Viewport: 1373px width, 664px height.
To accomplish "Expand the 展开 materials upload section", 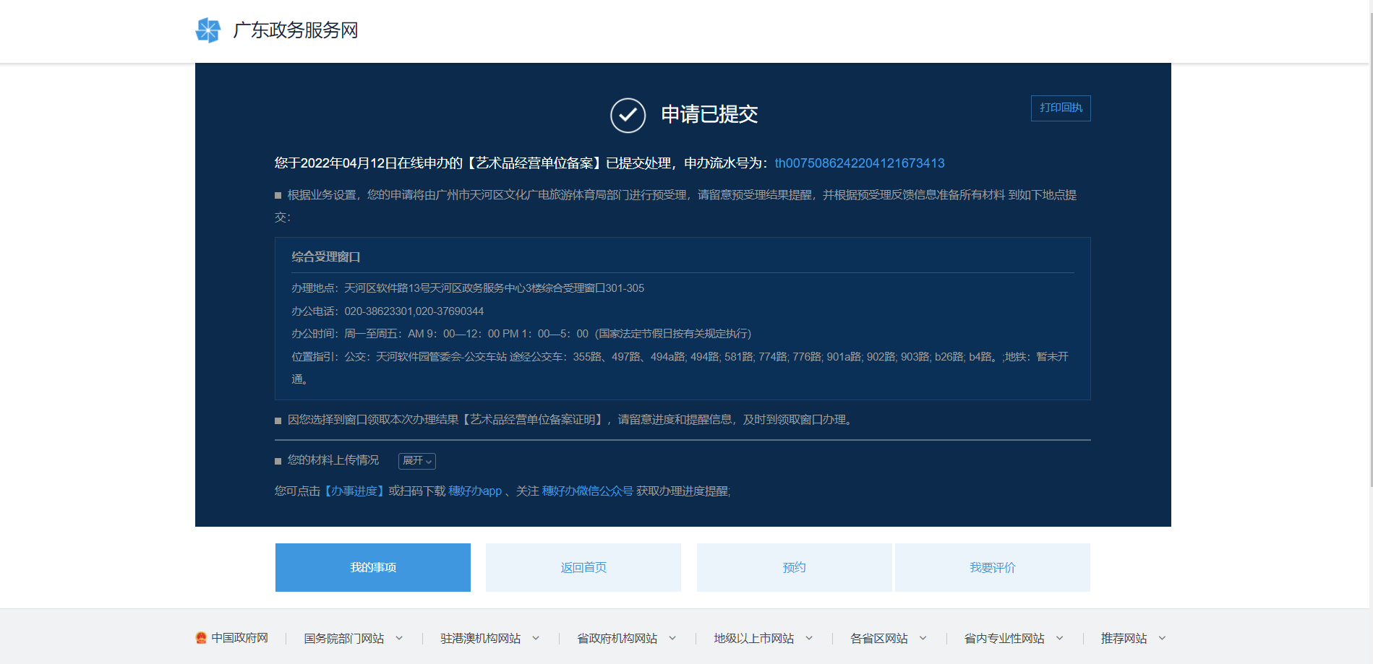I will pyautogui.click(x=416, y=461).
